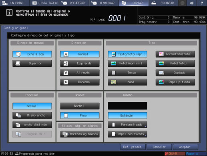Select the COPIAR tab

pyautogui.click(x=134, y=3)
